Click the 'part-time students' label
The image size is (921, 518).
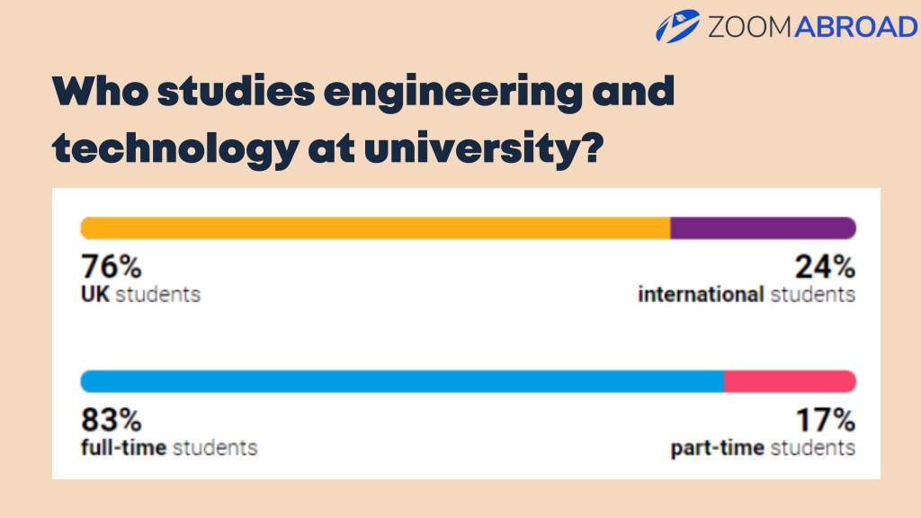point(763,448)
